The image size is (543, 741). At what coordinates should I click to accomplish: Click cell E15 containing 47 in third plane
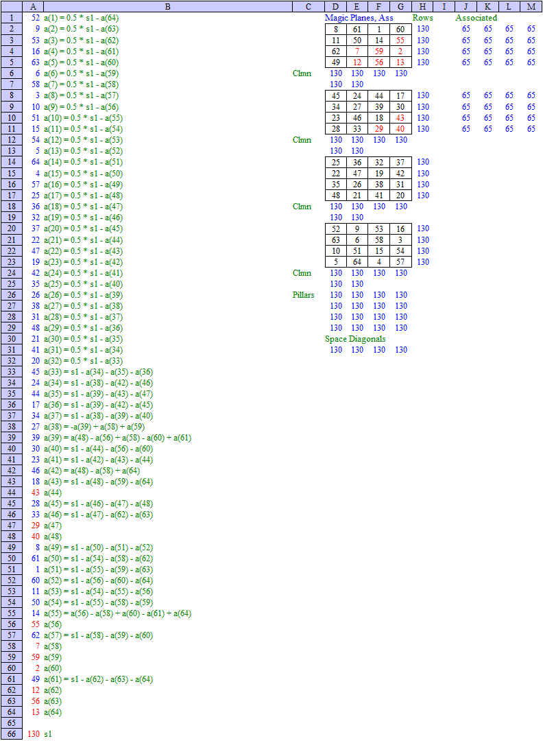click(357, 174)
